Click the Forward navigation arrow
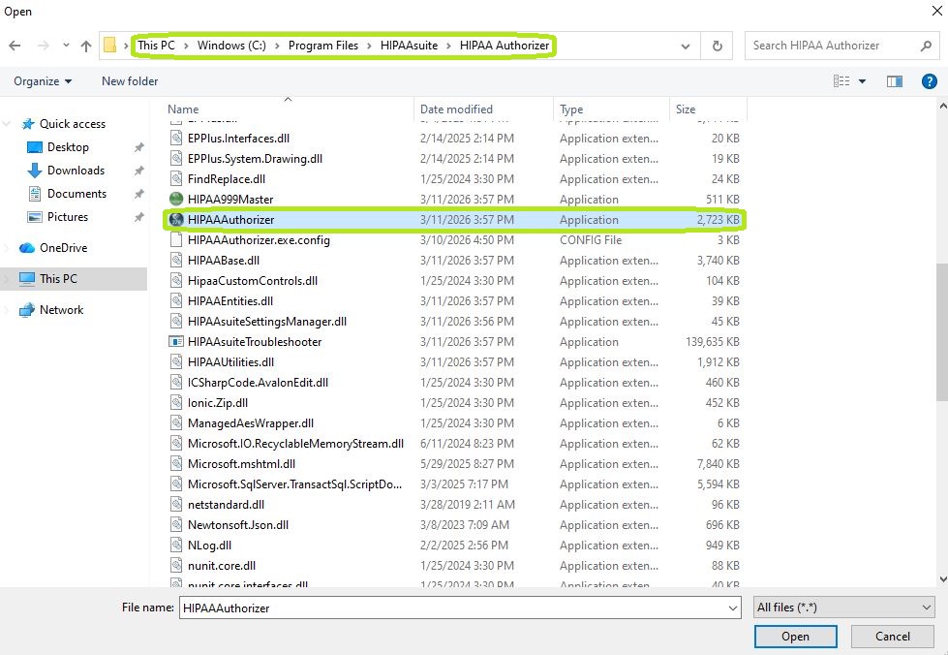 click(x=43, y=46)
